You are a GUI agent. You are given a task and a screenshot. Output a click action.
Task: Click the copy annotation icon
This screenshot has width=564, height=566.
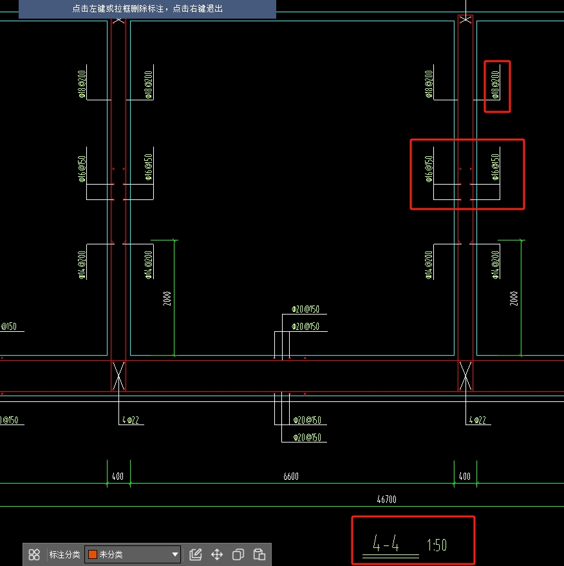tap(238, 554)
